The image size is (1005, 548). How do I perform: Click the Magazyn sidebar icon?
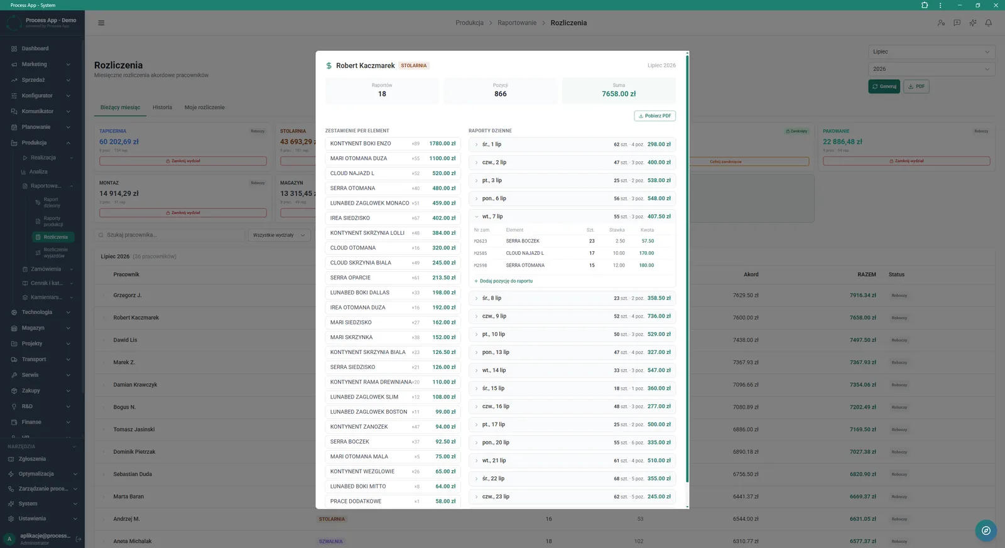pyautogui.click(x=14, y=328)
